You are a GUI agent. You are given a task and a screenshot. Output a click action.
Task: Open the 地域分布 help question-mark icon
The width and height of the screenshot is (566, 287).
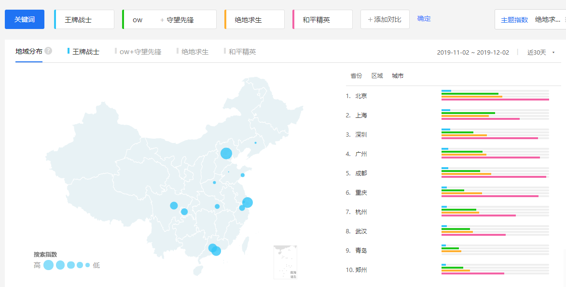click(x=48, y=51)
